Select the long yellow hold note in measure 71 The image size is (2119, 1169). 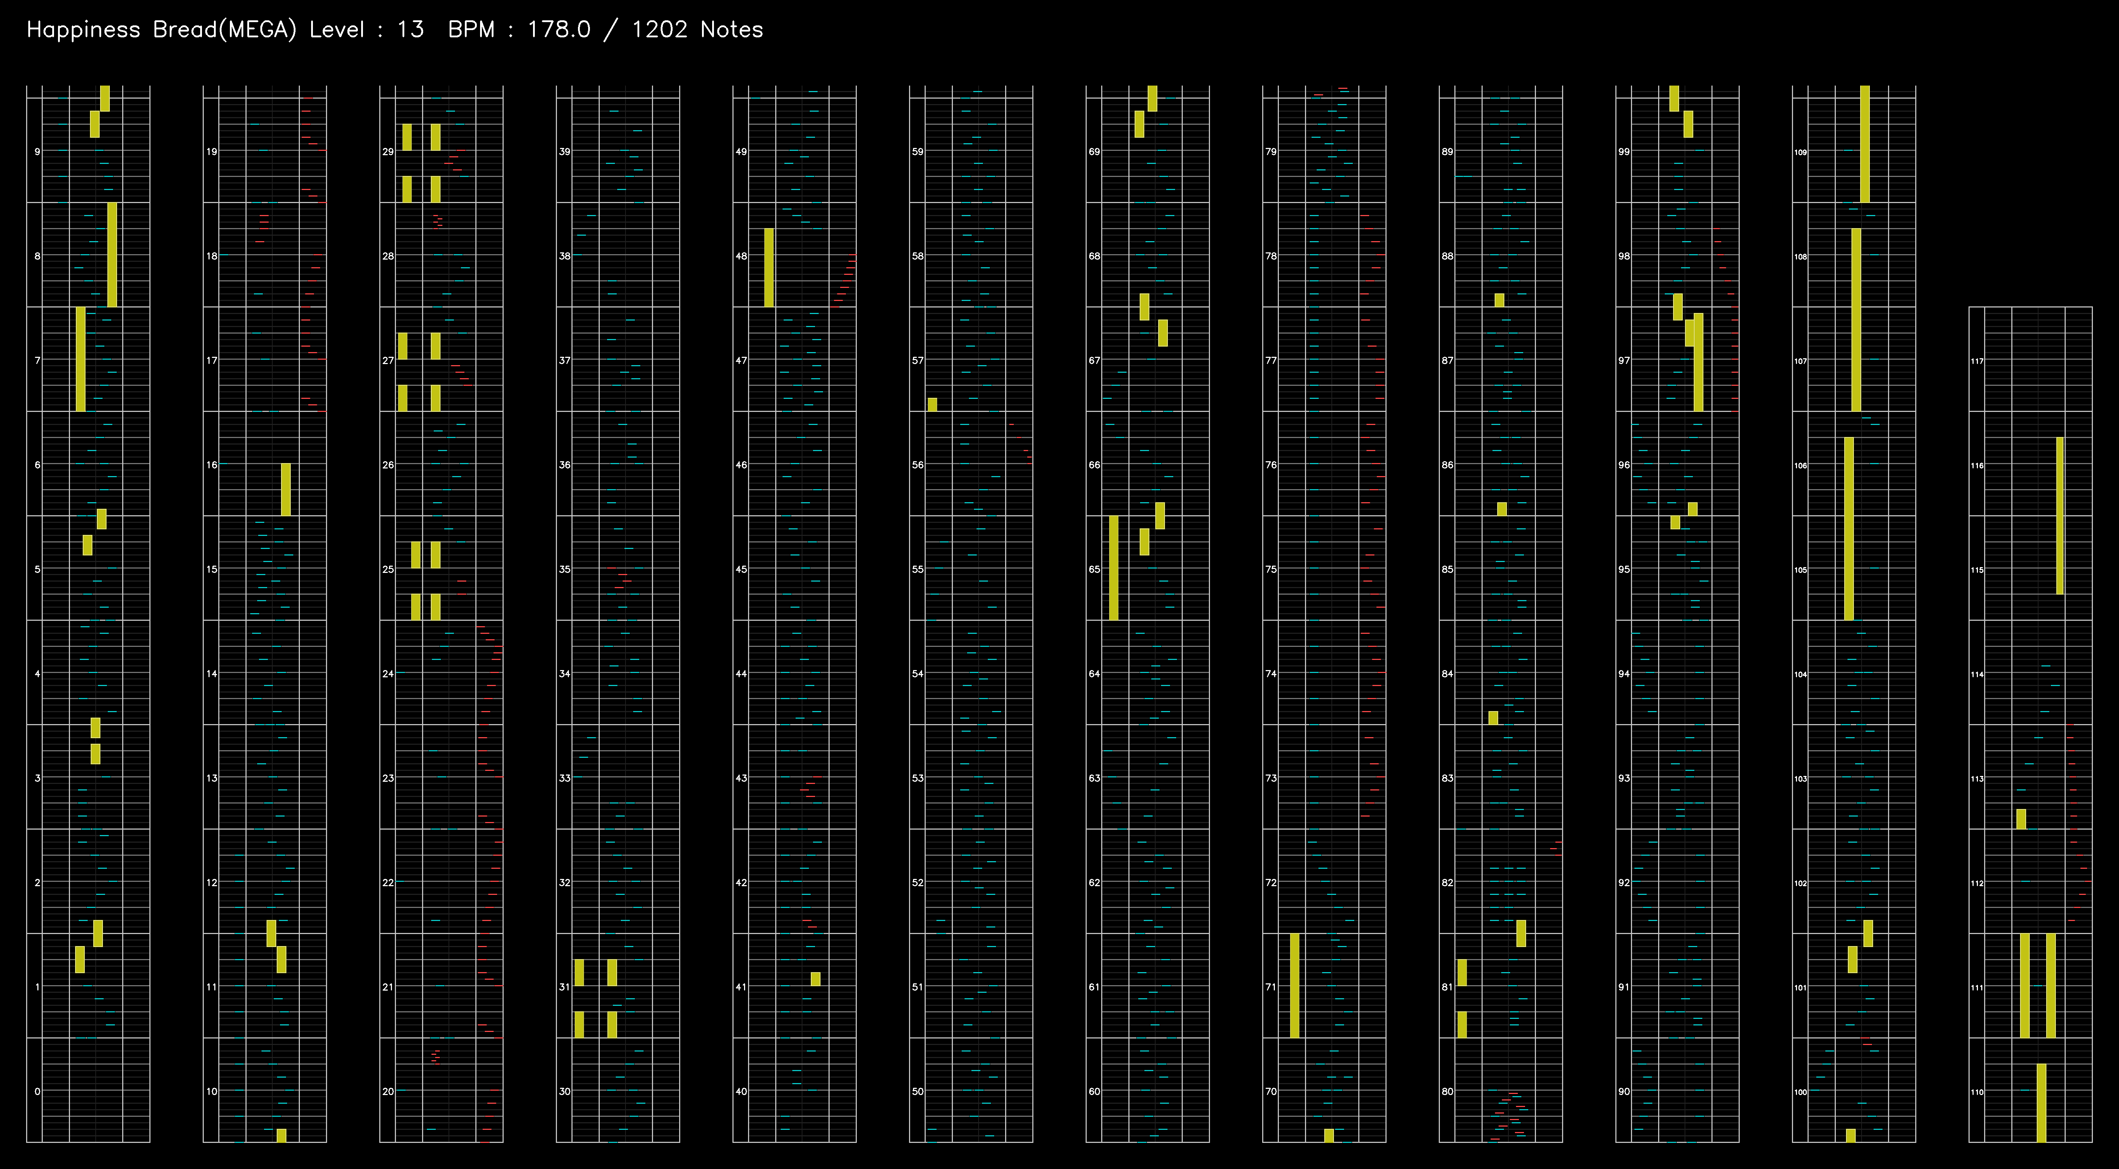(1295, 986)
